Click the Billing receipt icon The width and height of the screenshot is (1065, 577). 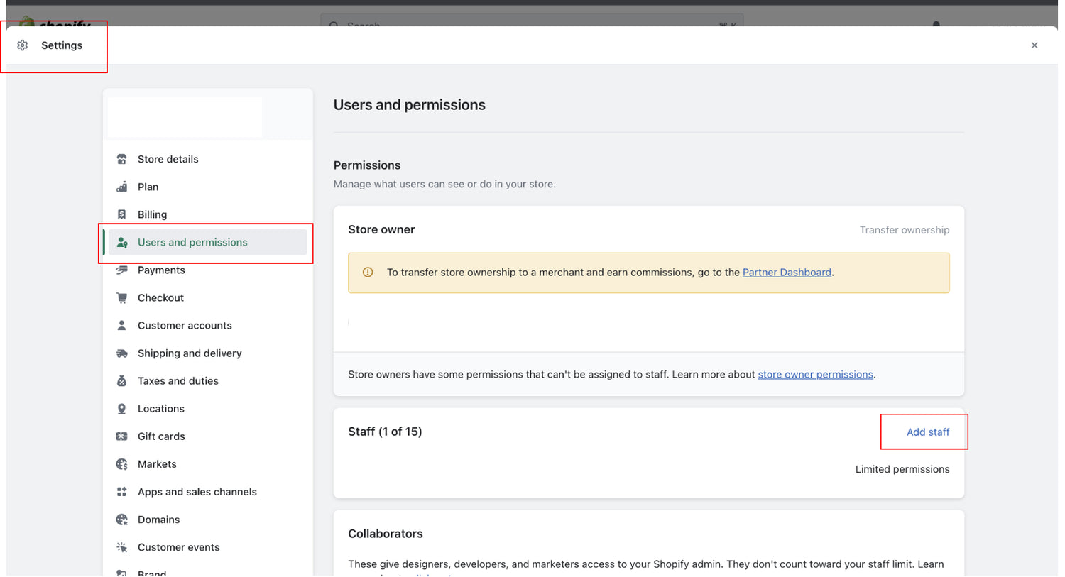[x=121, y=214]
